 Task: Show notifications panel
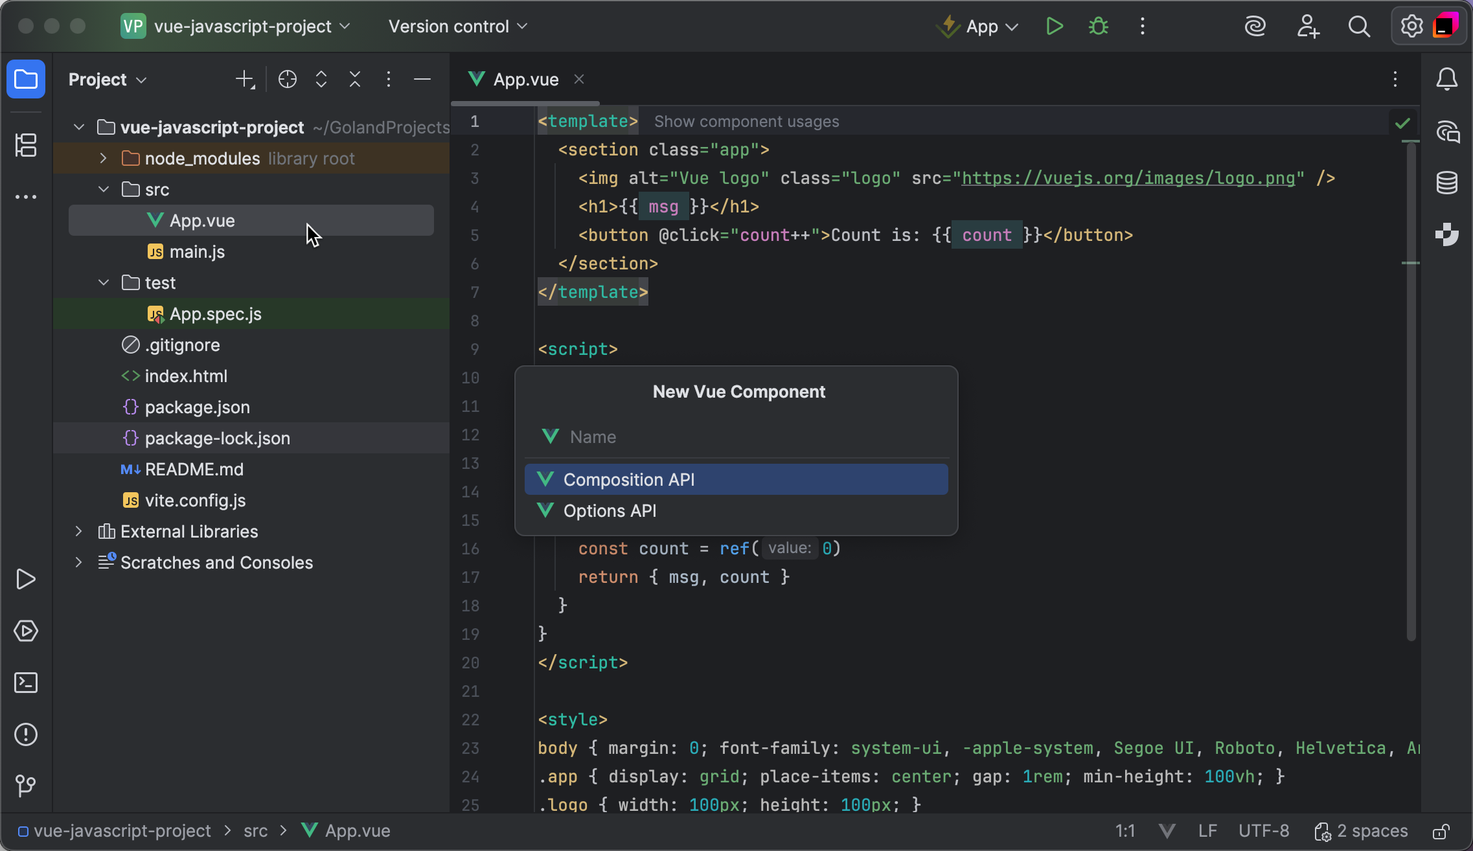1447,78
